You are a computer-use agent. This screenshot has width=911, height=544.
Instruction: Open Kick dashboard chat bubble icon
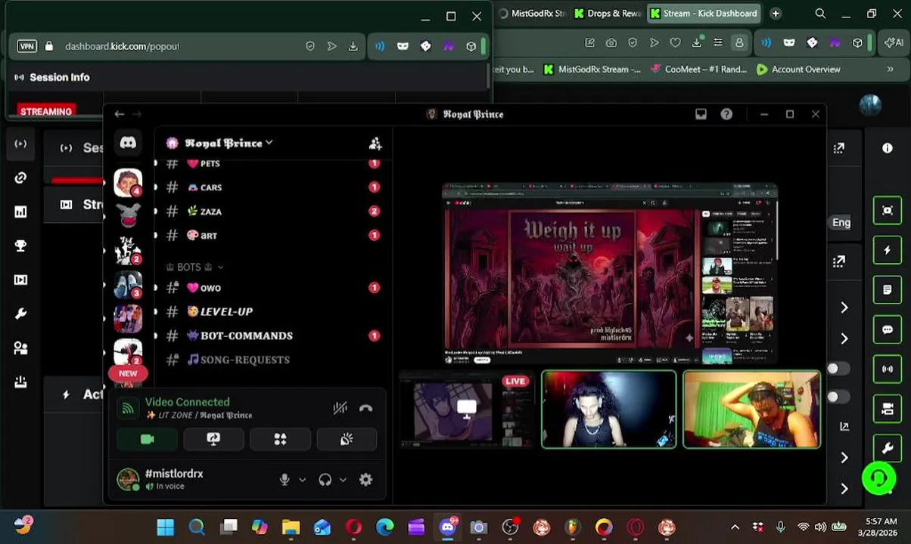pos(888,329)
